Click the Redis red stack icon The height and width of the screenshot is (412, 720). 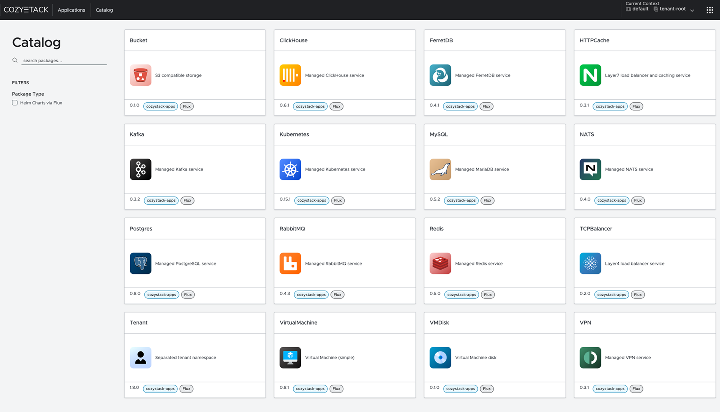coord(440,264)
